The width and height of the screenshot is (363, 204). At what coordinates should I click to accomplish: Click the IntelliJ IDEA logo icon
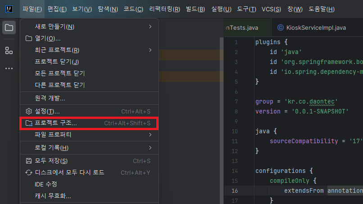(x=9, y=9)
